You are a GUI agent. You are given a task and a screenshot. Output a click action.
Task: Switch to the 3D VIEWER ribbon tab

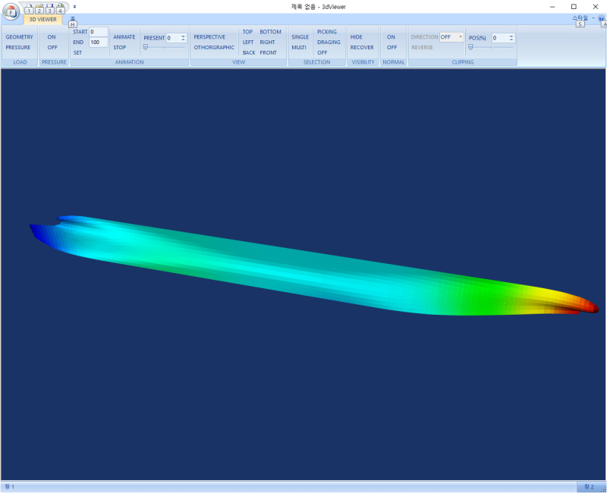43,20
